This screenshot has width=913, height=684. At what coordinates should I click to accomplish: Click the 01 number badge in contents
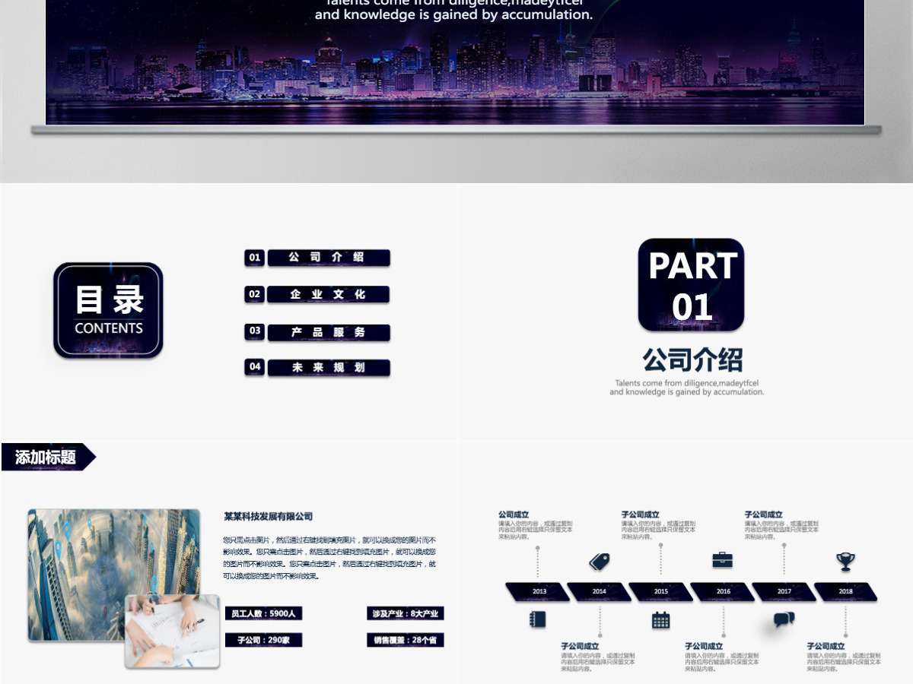[255, 258]
